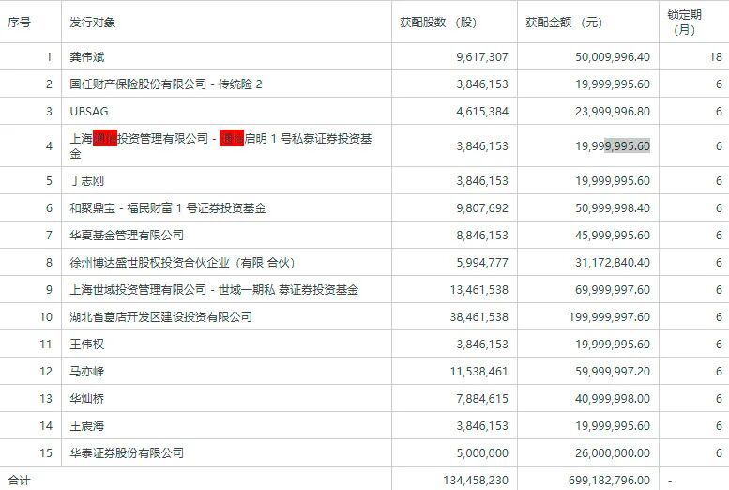Screen dimensions: 729x490
Task: Click the 锁定期（月）column header
Action: (x=684, y=23)
